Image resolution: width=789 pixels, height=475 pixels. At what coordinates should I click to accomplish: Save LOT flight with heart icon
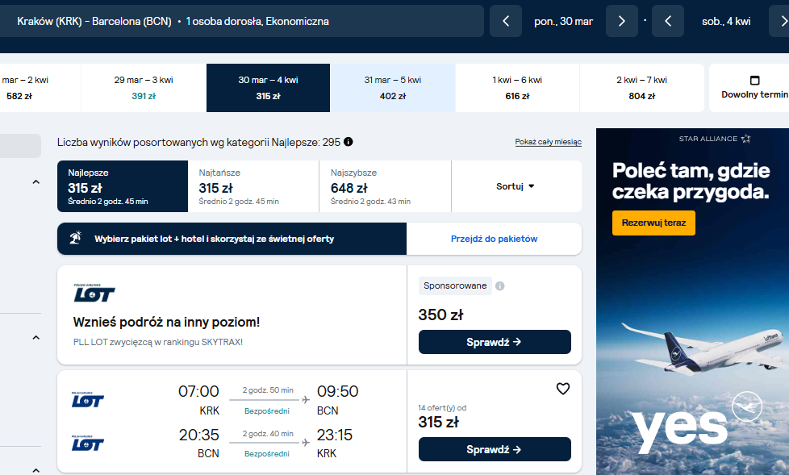point(562,389)
